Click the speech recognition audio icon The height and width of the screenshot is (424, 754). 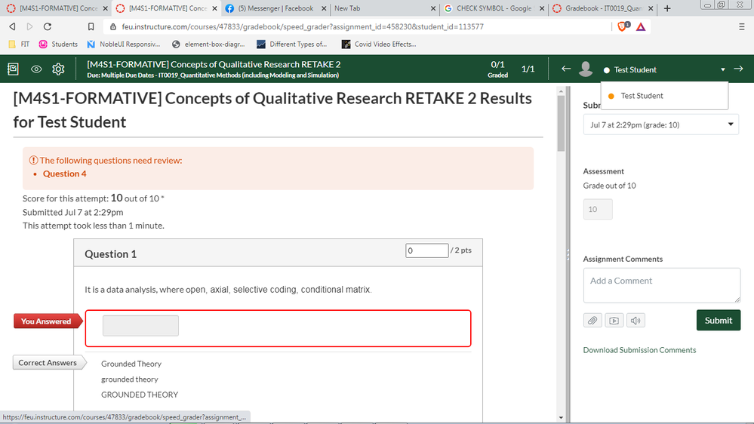point(636,321)
